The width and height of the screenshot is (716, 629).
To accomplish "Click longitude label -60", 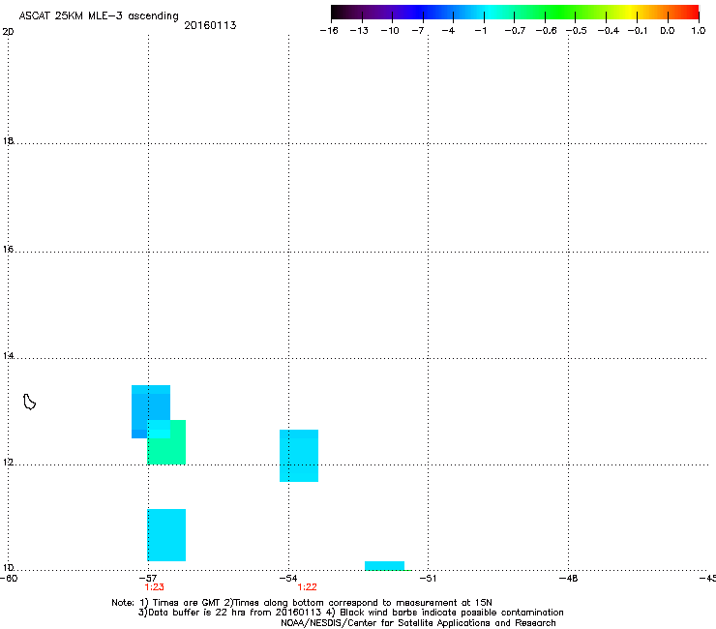I will (9, 578).
